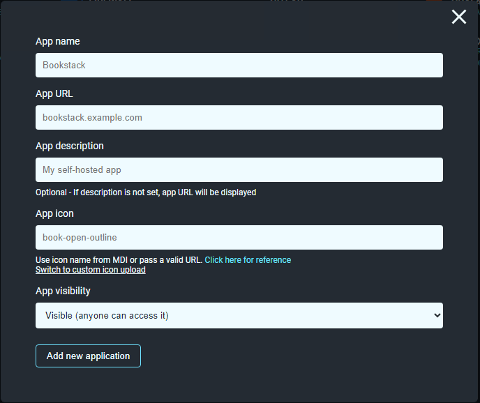
Task: Click the optional description hint text
Action: 146,192
